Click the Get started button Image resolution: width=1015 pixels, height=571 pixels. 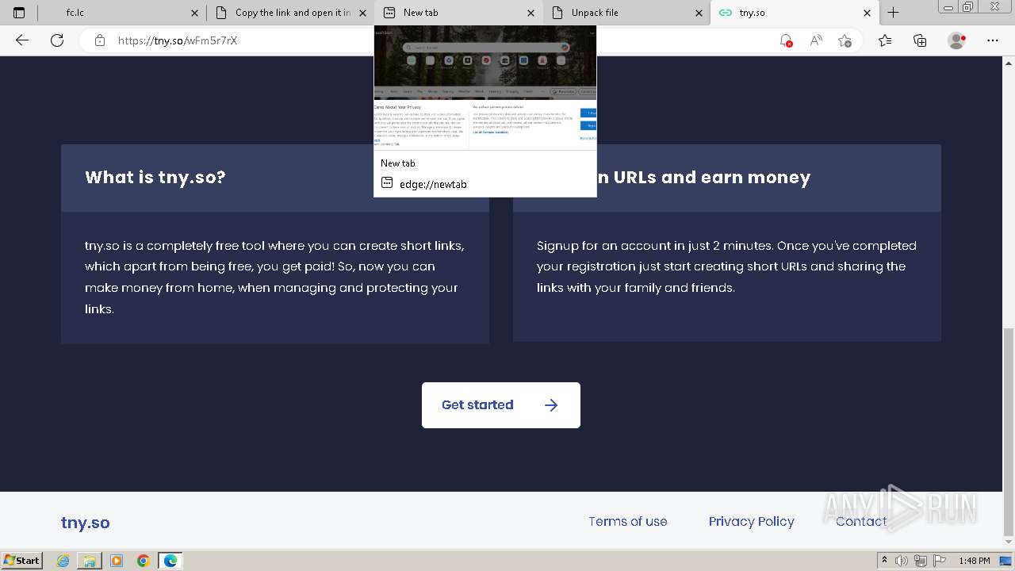click(501, 405)
